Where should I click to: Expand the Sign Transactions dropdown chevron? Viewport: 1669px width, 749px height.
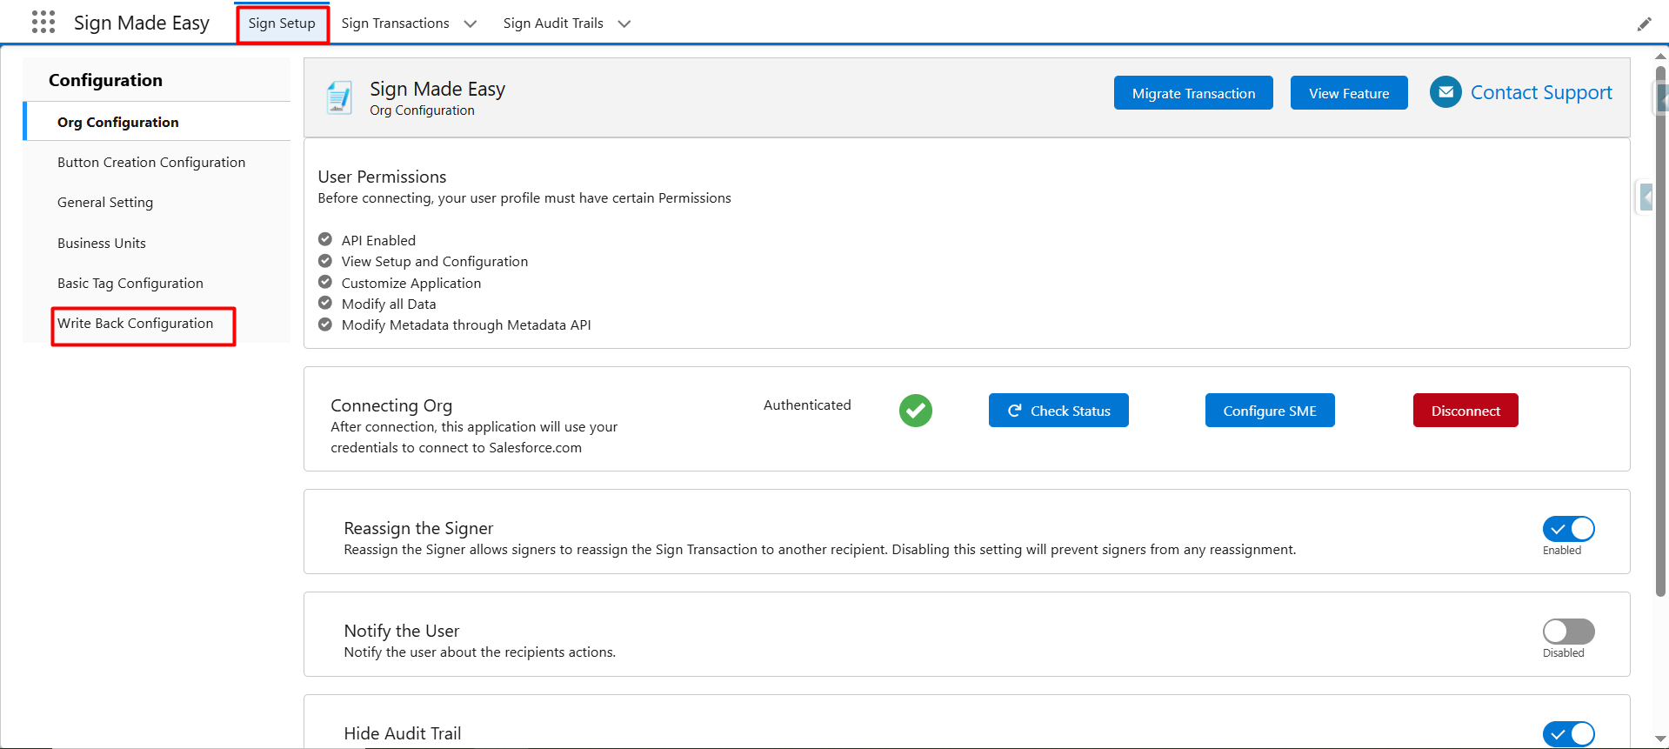[x=471, y=23]
